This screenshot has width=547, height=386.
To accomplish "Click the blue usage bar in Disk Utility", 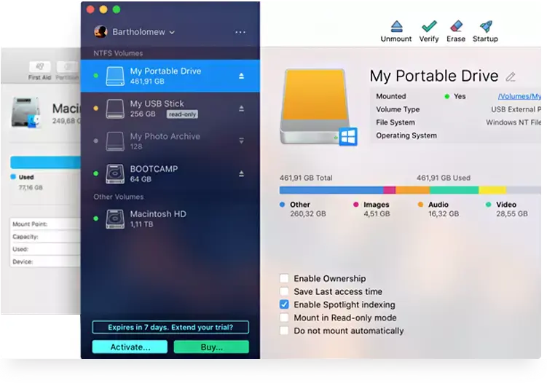I will click(46, 162).
